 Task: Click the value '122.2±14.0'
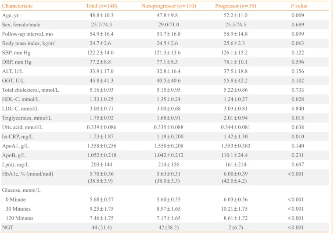101,53
